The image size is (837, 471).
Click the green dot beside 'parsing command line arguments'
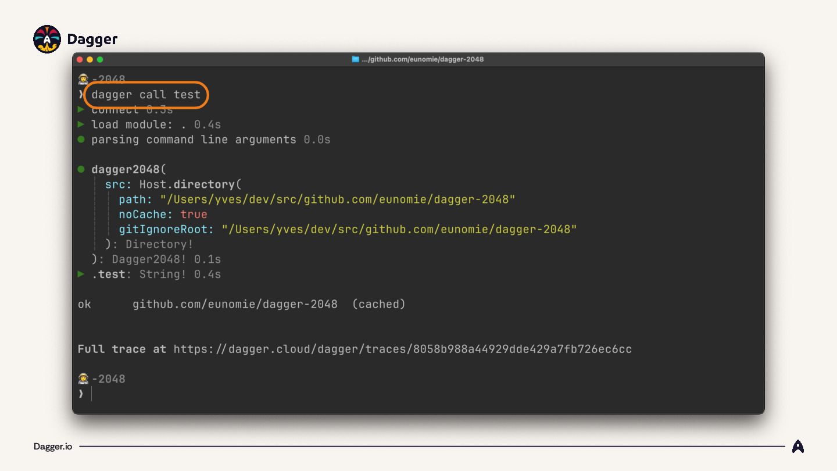pos(81,140)
